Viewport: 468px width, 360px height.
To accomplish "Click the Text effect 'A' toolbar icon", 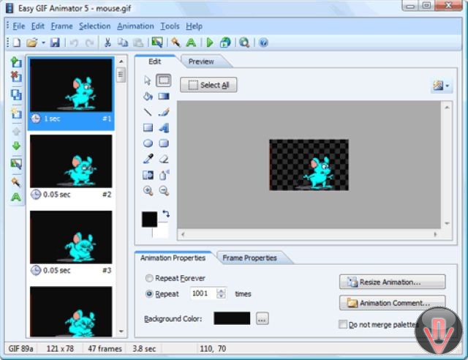I will [x=191, y=42].
